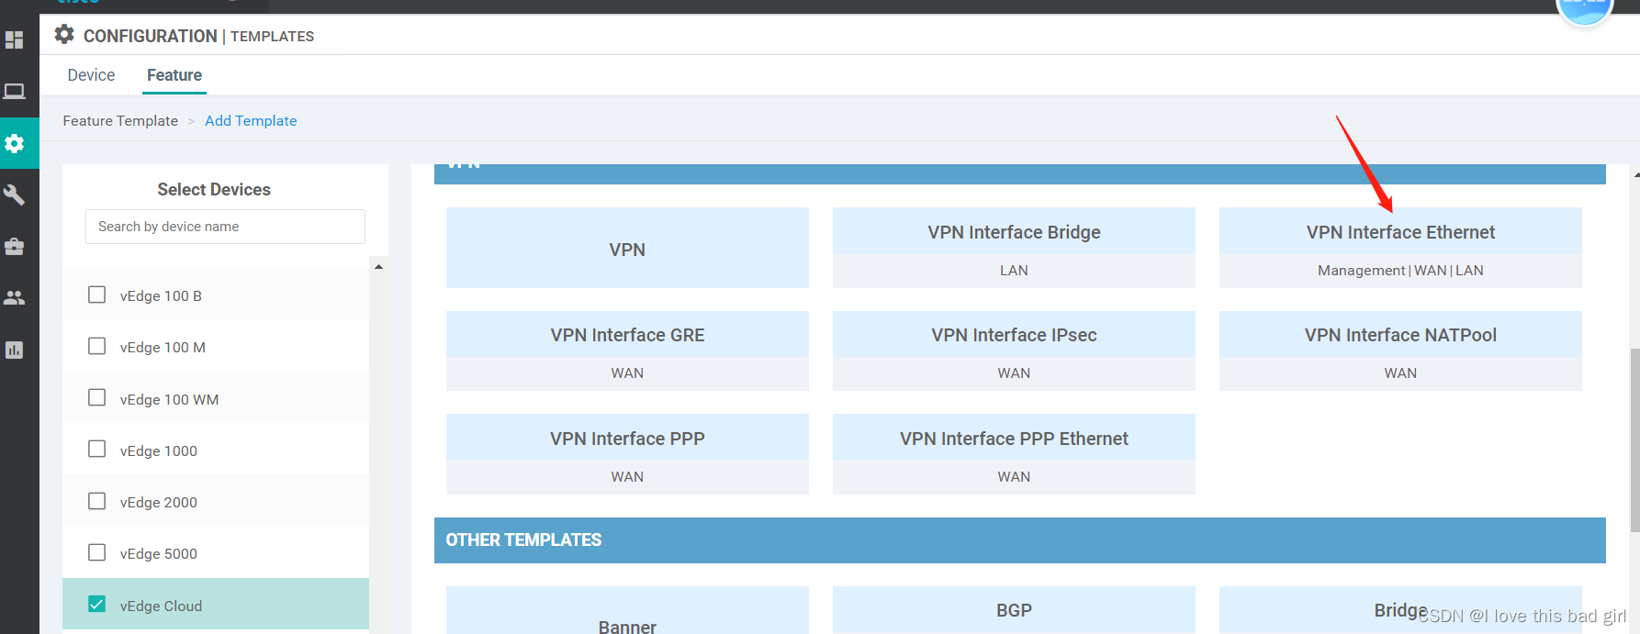Image resolution: width=1640 pixels, height=634 pixels.
Task: Check the vEdge 1000 checkbox
Action: pos(96,449)
